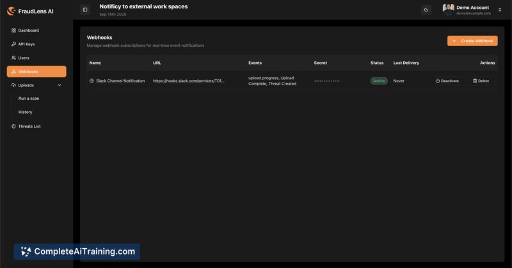This screenshot has width=512, height=268.
Task: Click the FraudLens AI logo icon
Action: click(12, 11)
